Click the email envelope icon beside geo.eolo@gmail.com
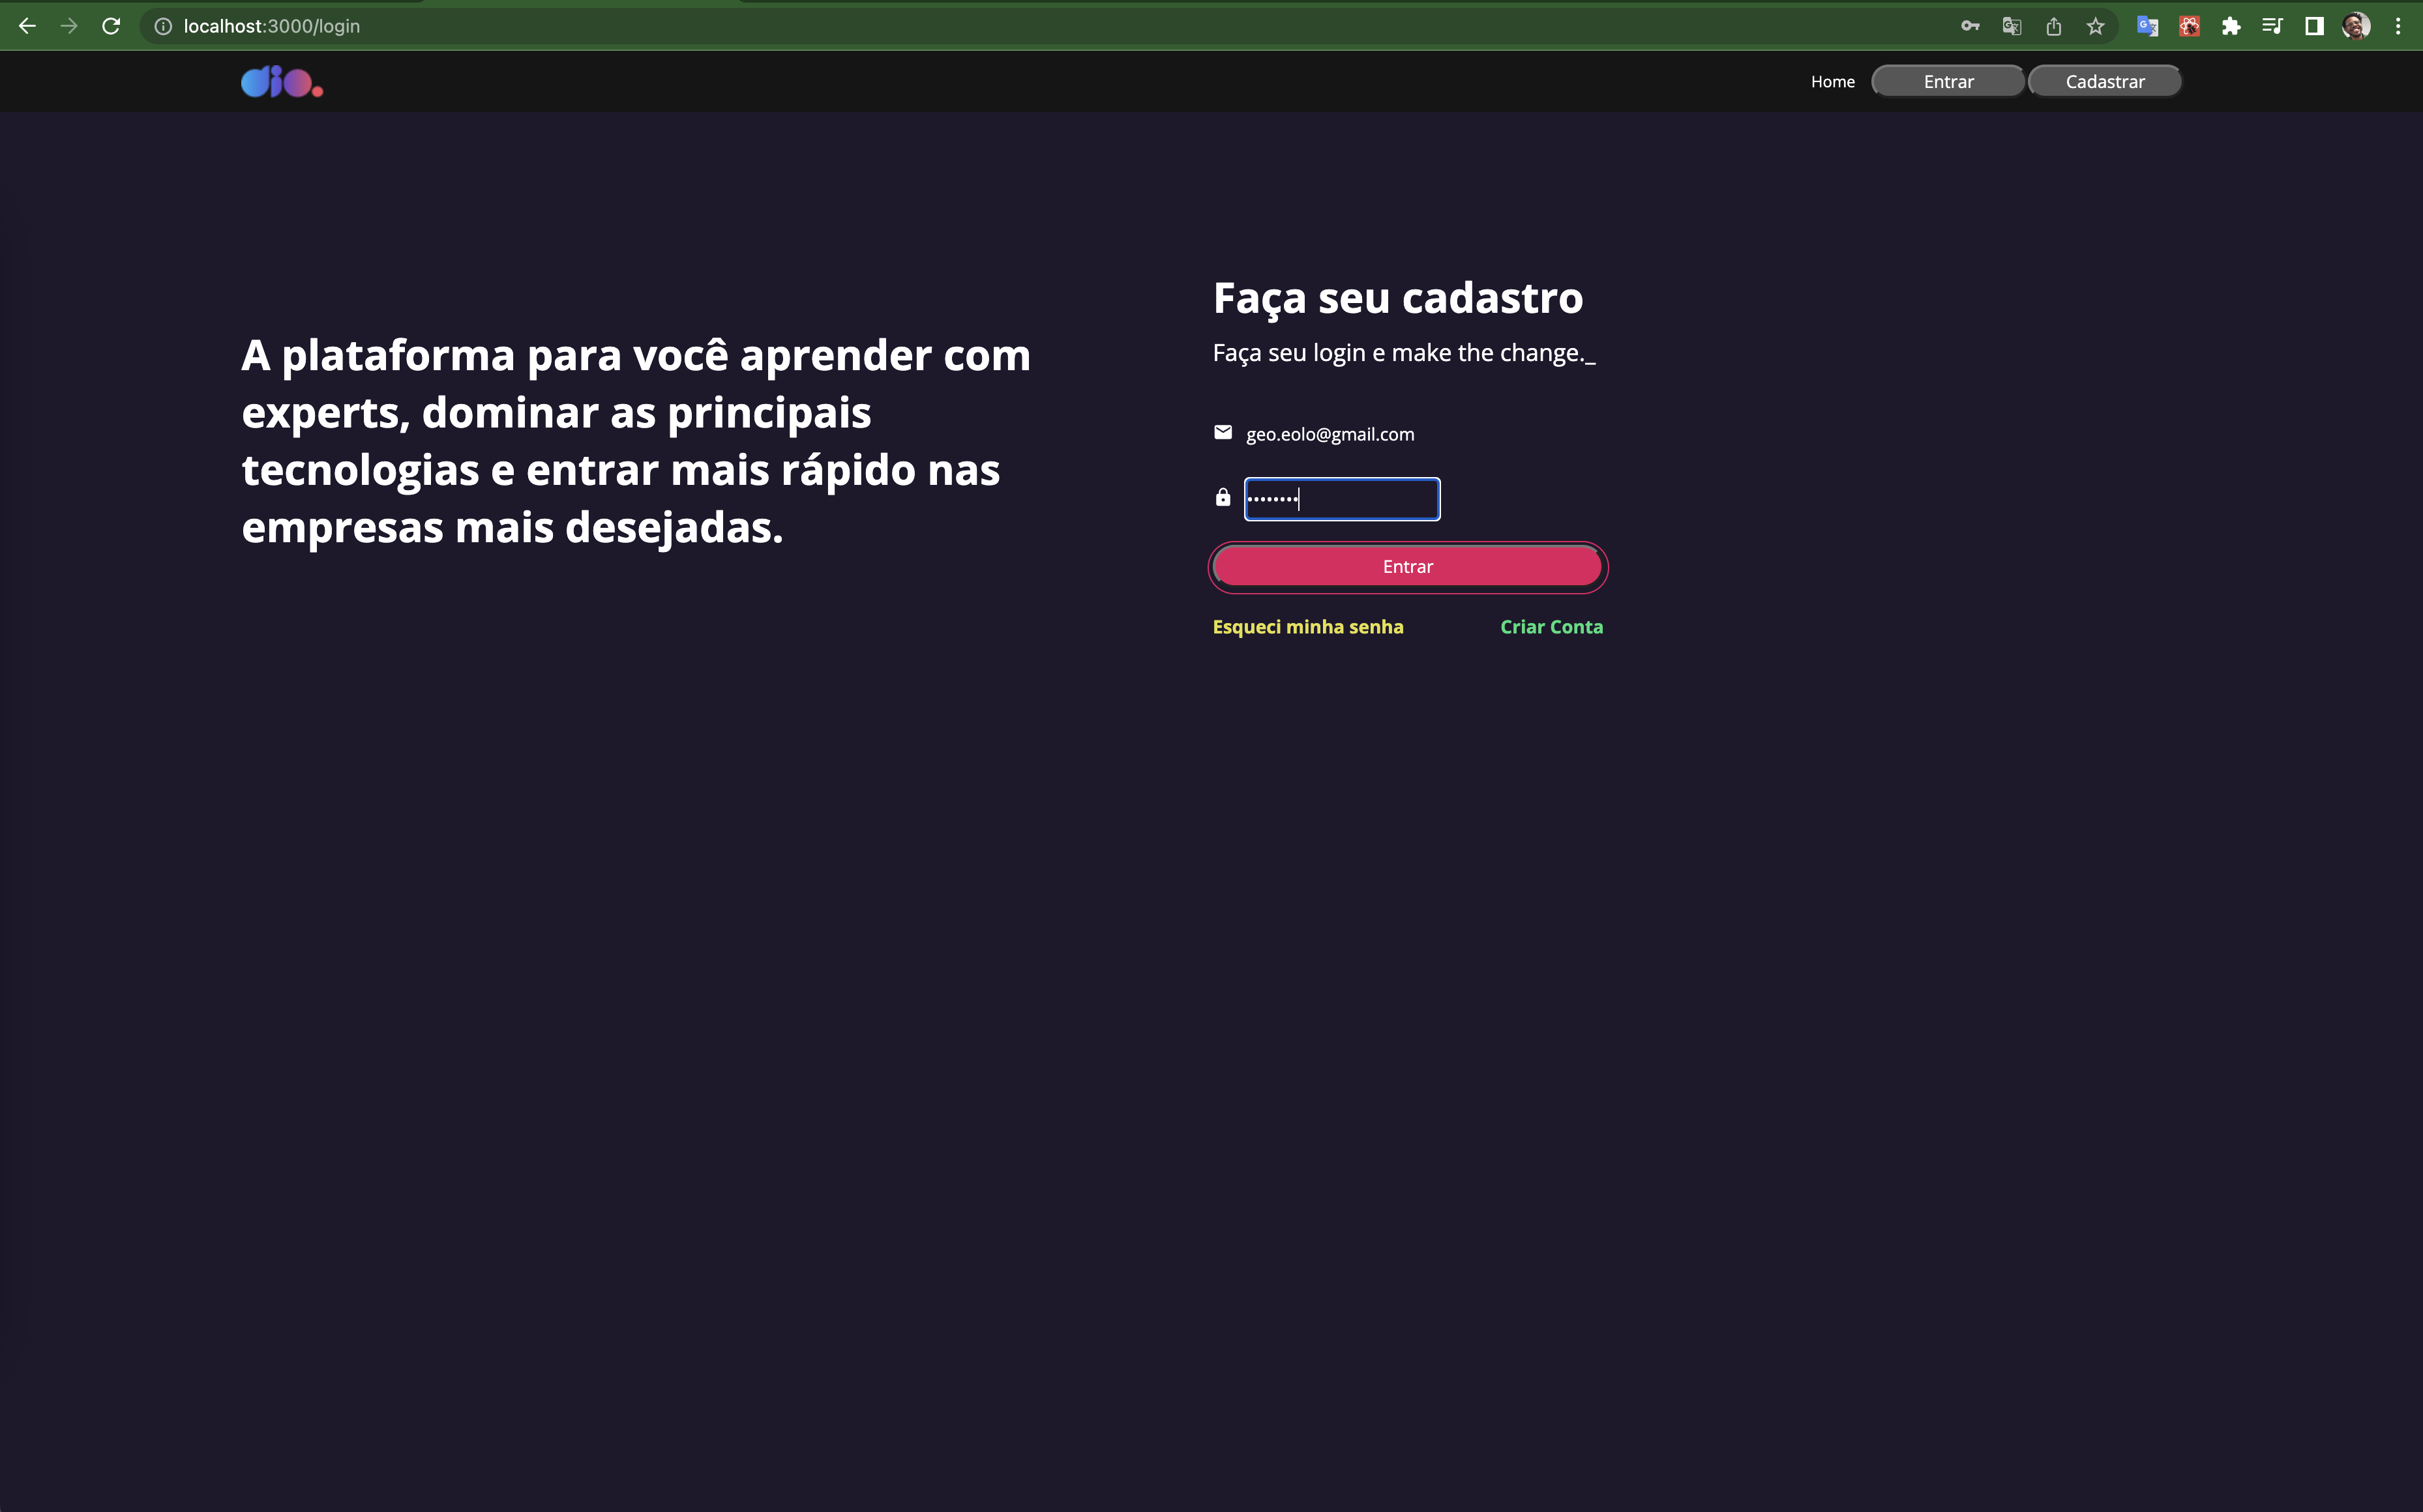 click(1223, 432)
